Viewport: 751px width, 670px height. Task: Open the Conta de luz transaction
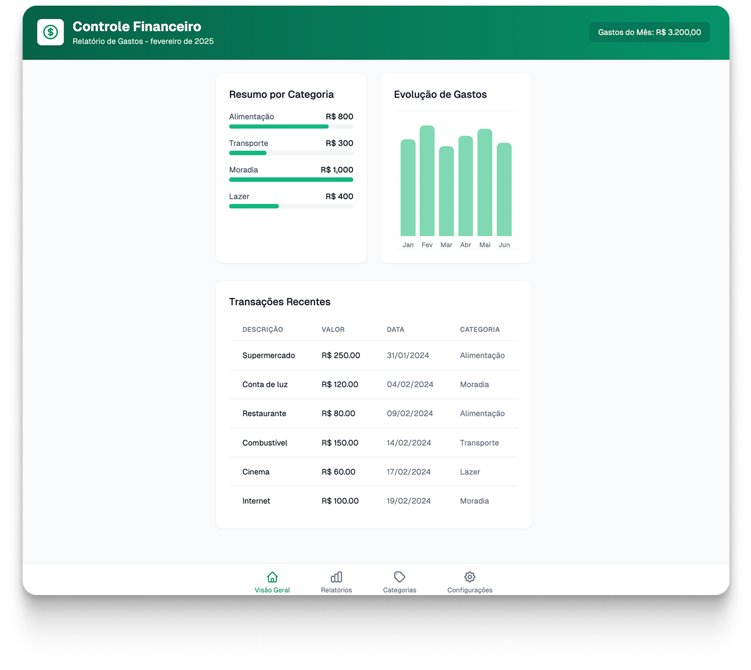tap(373, 385)
